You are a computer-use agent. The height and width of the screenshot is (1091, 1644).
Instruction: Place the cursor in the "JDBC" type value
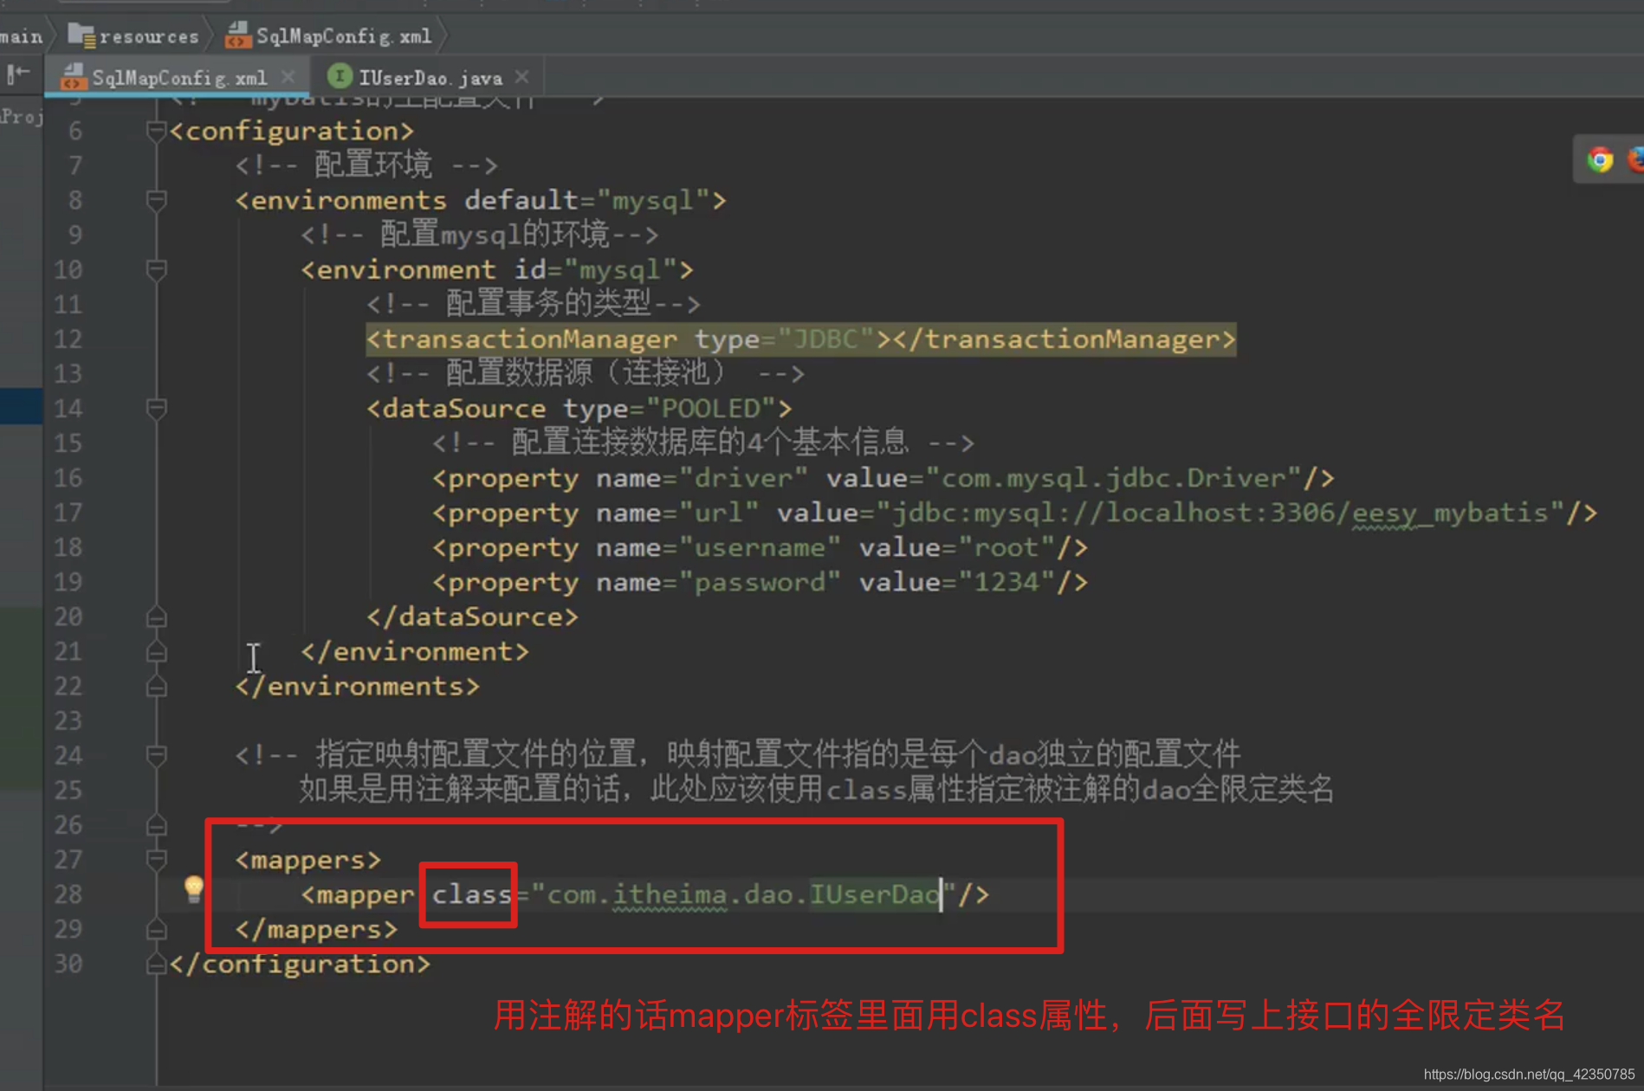[825, 339]
